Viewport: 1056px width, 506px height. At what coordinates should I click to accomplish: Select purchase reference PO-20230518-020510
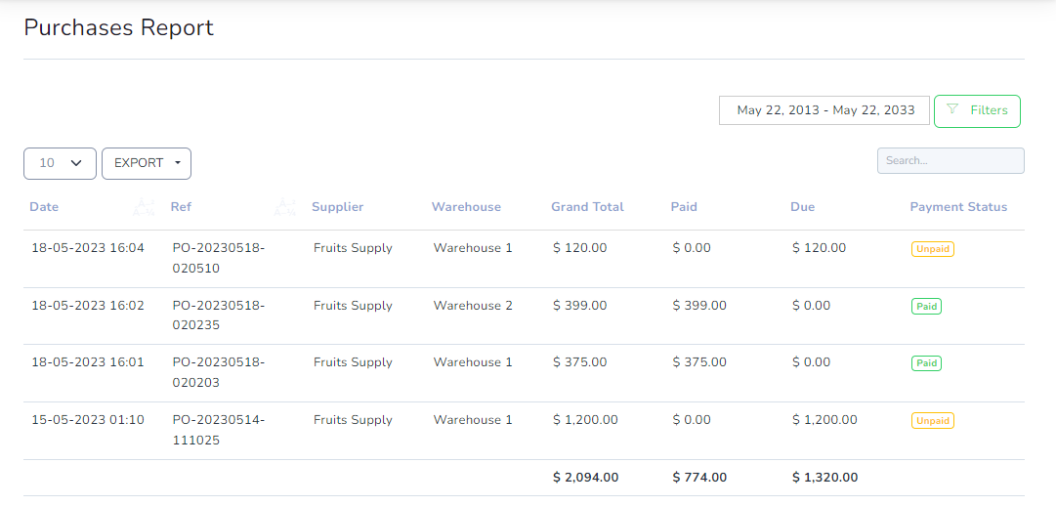(x=219, y=258)
